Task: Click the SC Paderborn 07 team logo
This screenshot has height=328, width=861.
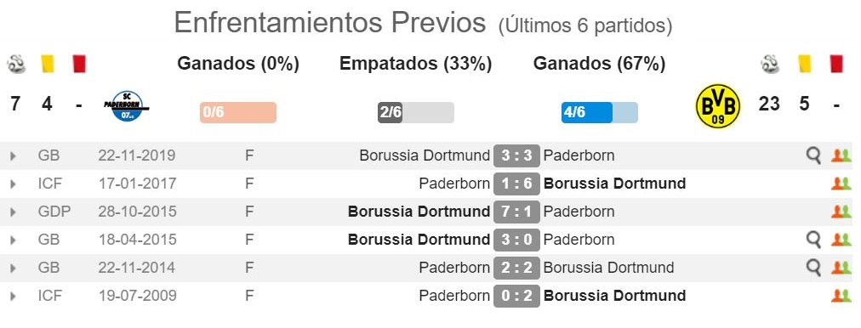Action: pos(127,106)
